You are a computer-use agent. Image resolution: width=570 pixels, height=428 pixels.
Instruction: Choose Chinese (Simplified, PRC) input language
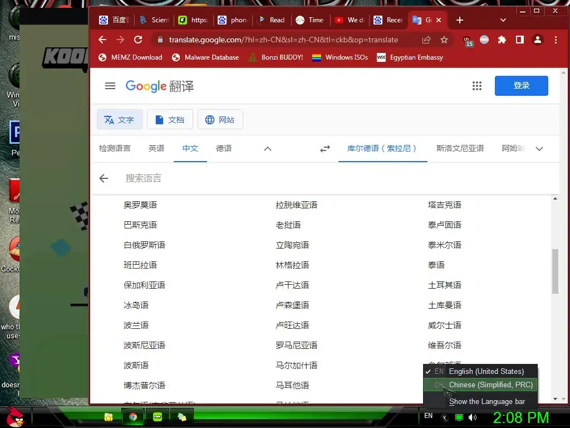click(x=480, y=385)
